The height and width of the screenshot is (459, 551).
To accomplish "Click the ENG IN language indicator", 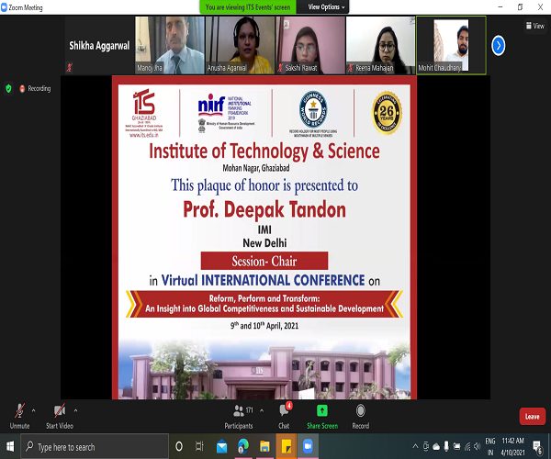I will [x=490, y=446].
